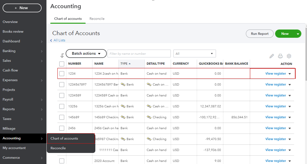This screenshot has width=307, height=164.
Task: Click View register for account 1234589
Action: click(x=276, y=95)
